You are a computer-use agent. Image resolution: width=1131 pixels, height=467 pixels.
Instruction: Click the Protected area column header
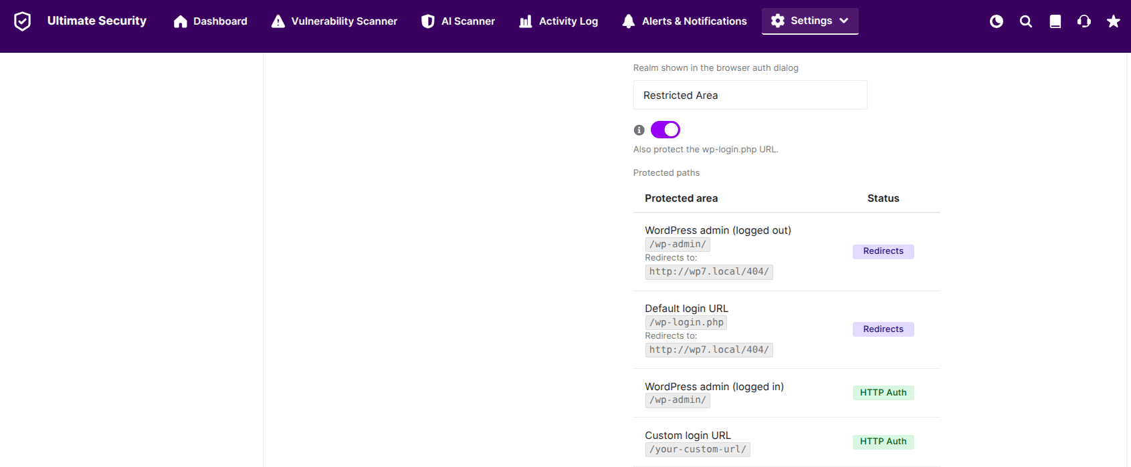click(682, 198)
